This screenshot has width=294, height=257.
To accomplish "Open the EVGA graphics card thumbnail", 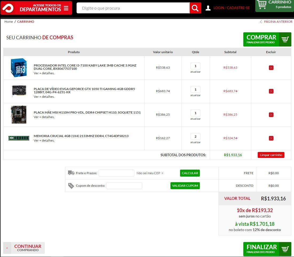I will pos(19,91).
